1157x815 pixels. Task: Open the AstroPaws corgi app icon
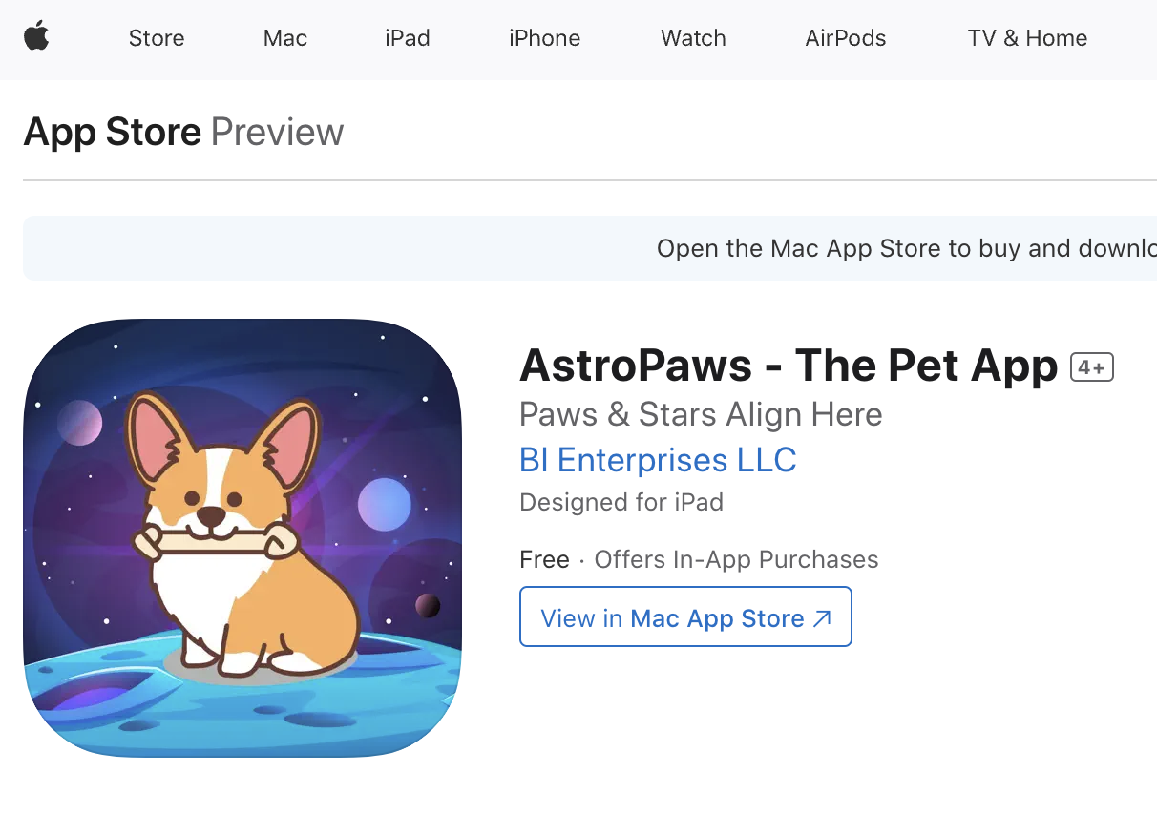coord(242,538)
